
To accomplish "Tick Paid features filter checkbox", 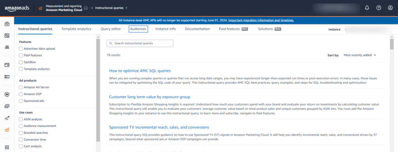I will (x=21, y=55).
